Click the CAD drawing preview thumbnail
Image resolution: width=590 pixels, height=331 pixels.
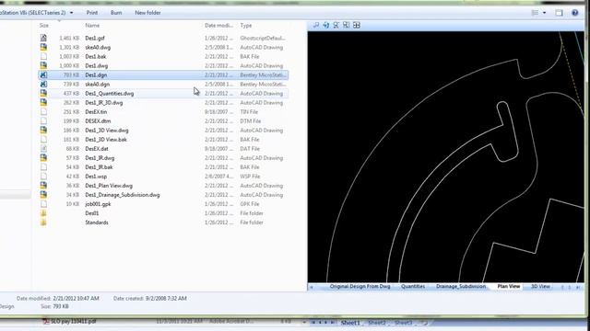pyautogui.click(x=446, y=157)
